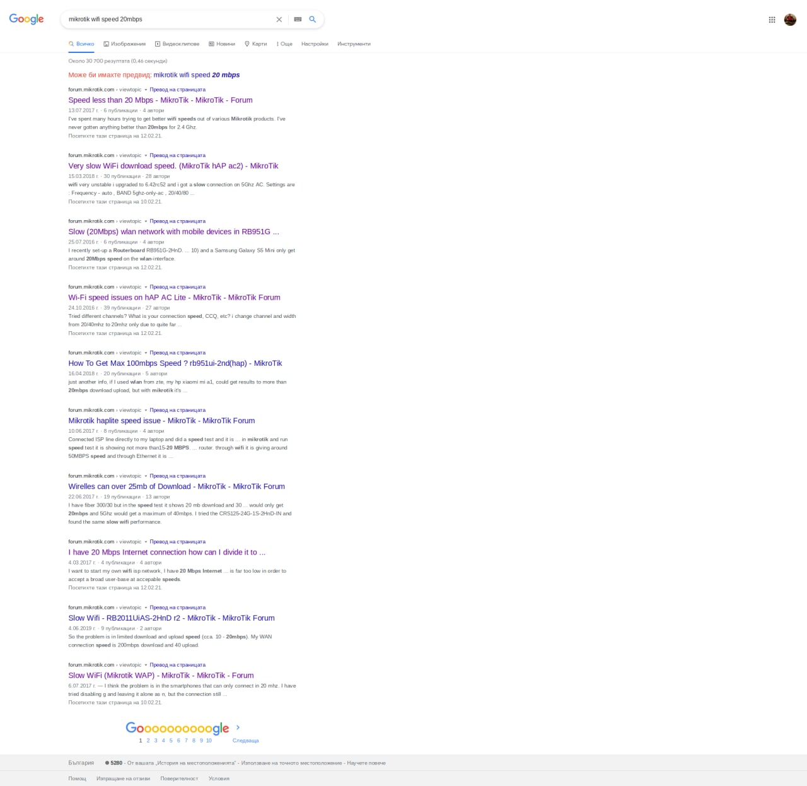Open result Wi-Fi speed issues on hAP AC Lite
807x786 pixels.
tap(174, 298)
